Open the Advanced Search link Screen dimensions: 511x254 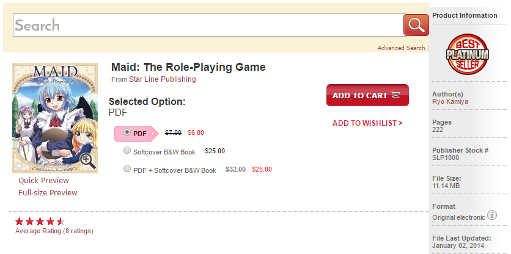tap(401, 48)
